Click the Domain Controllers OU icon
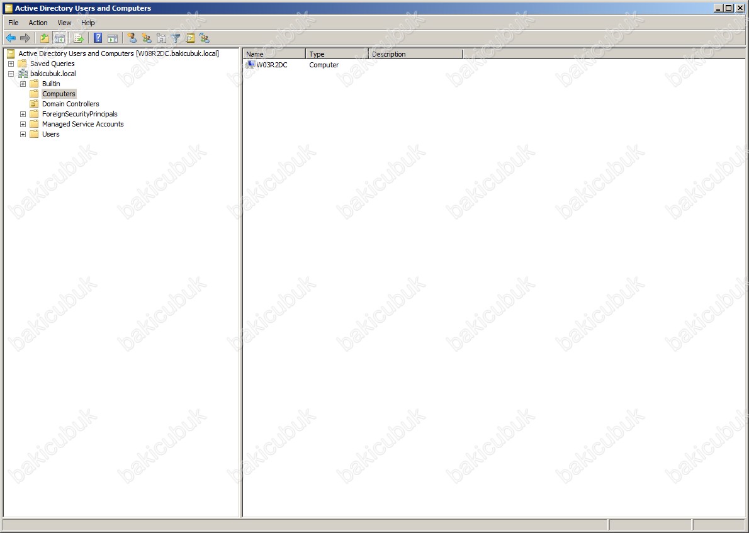 (x=34, y=104)
